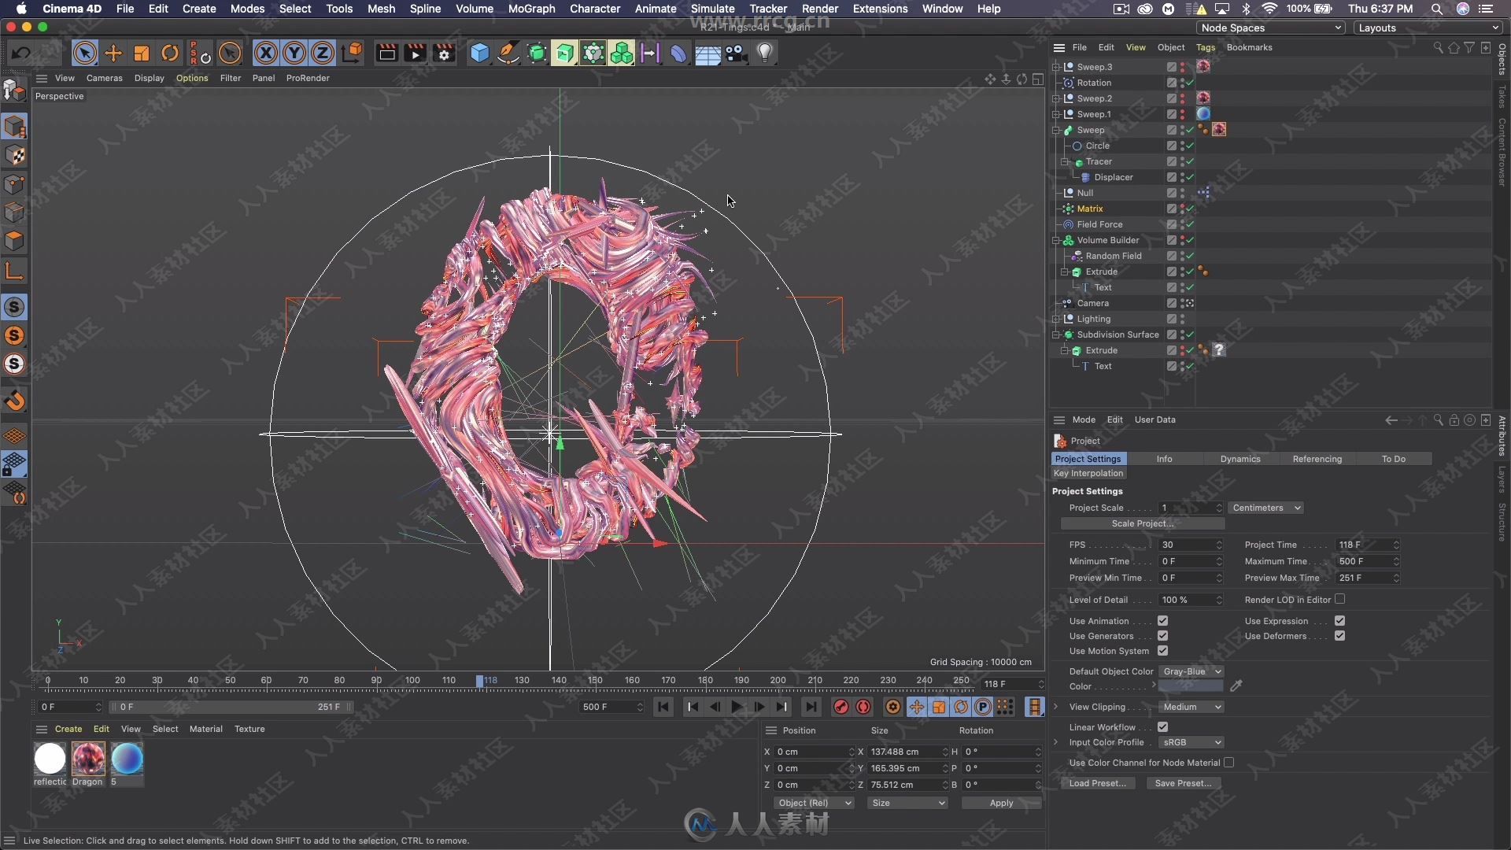This screenshot has width=1511, height=850.
Task: Click the Project Settings tab
Action: click(x=1088, y=458)
